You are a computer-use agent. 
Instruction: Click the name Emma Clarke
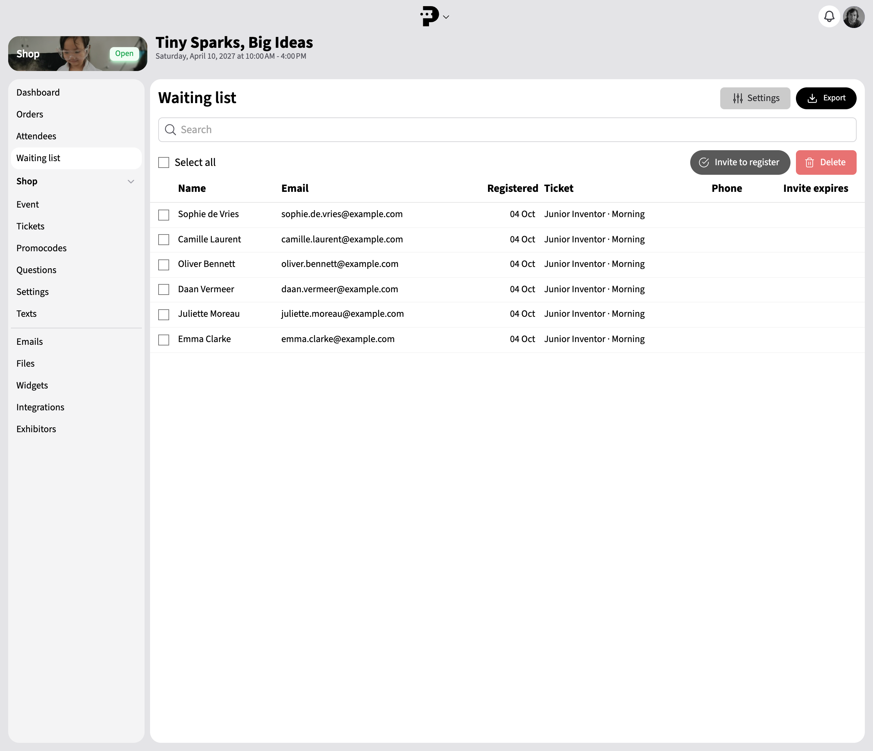204,339
